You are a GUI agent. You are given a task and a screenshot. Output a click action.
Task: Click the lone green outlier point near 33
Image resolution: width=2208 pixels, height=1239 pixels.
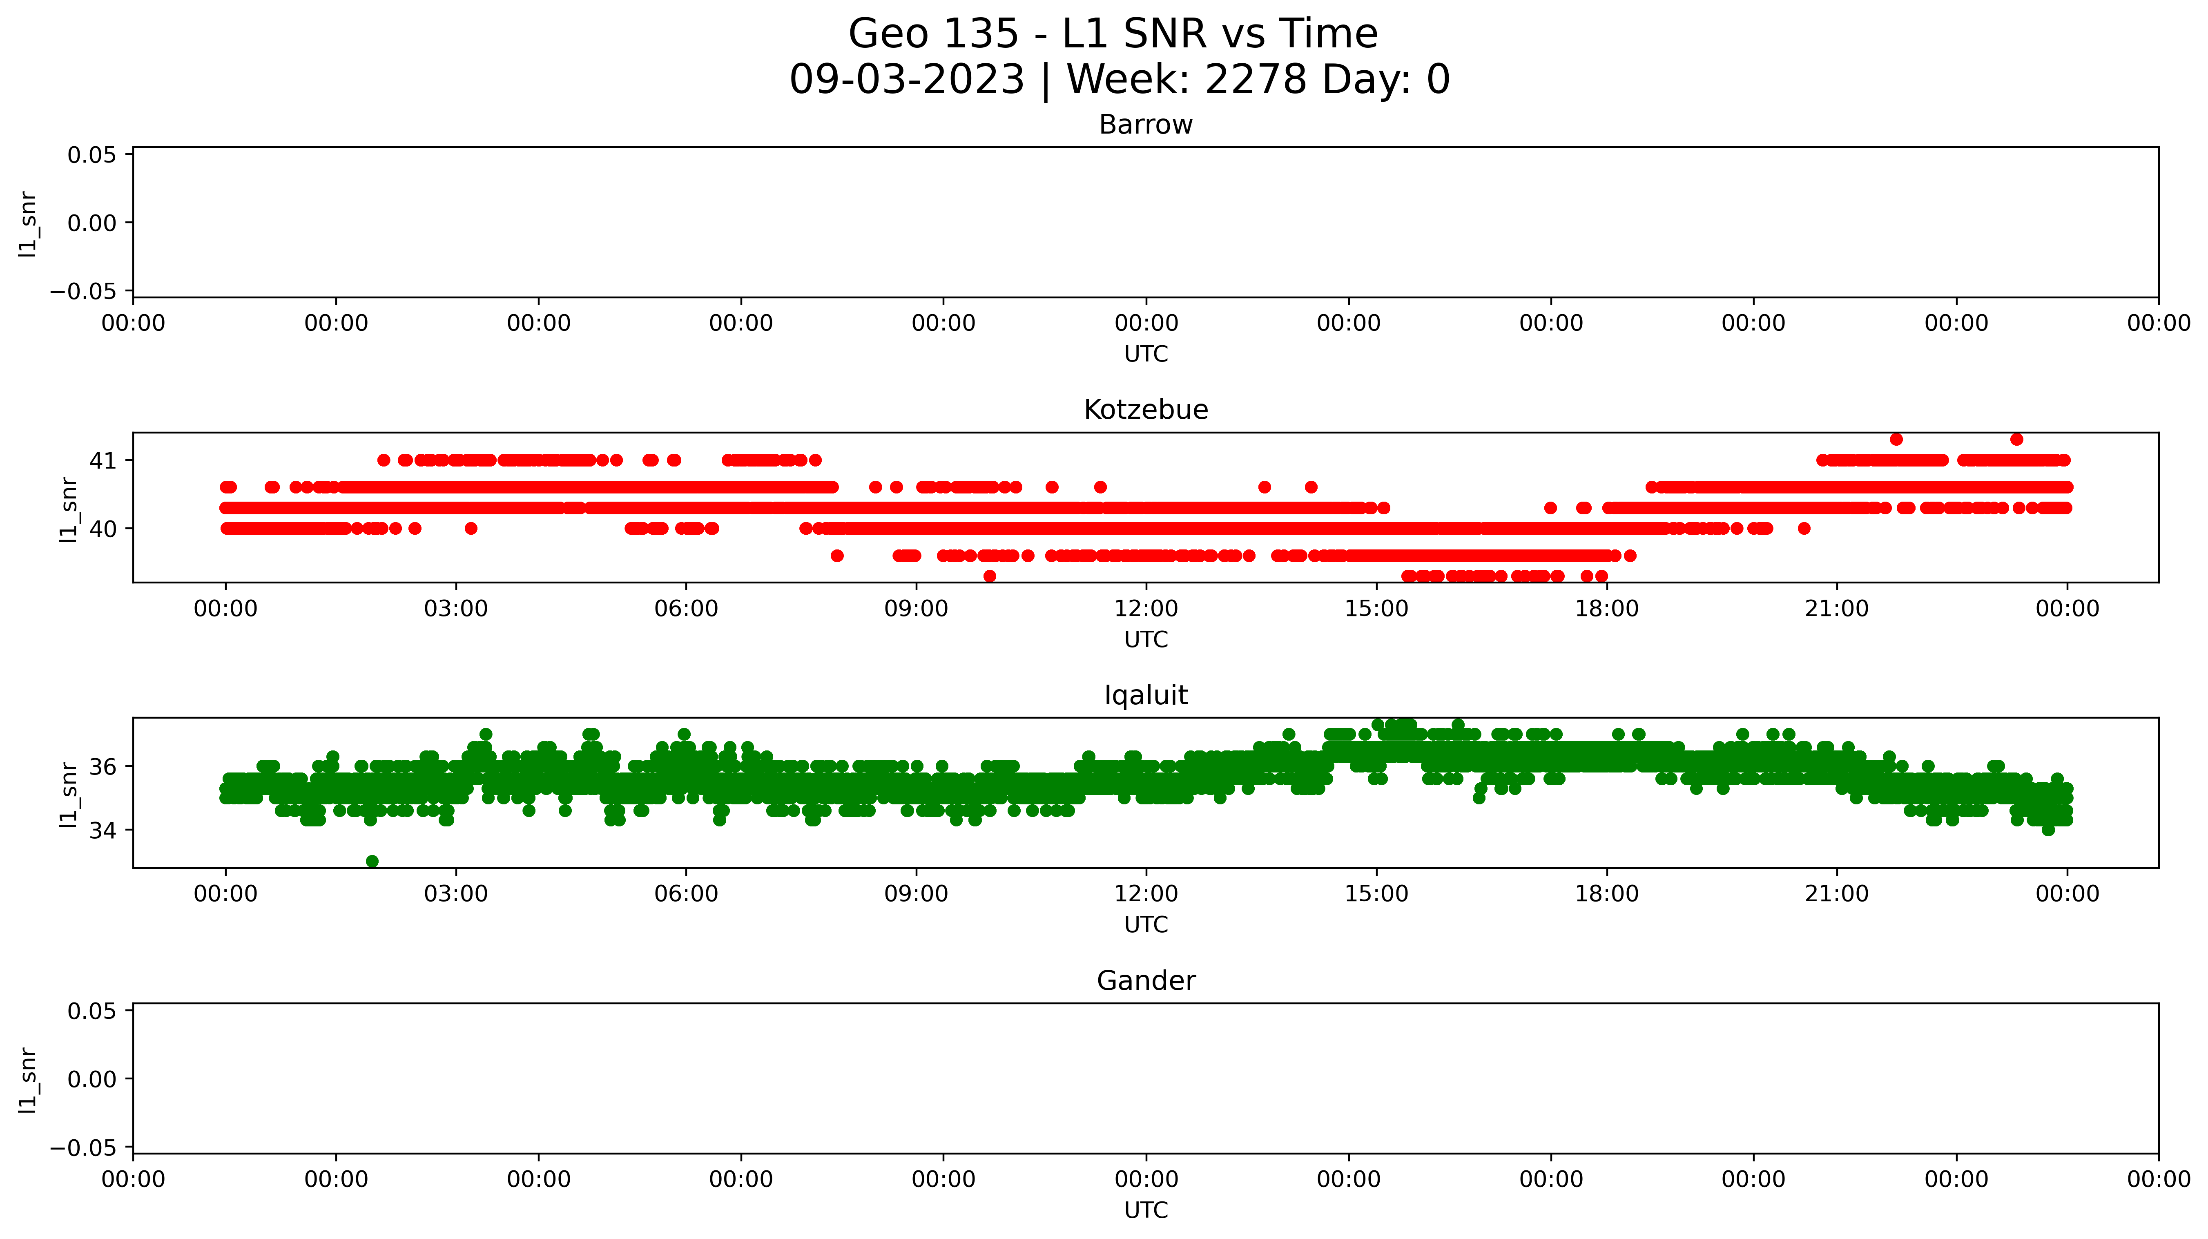pos(372,861)
